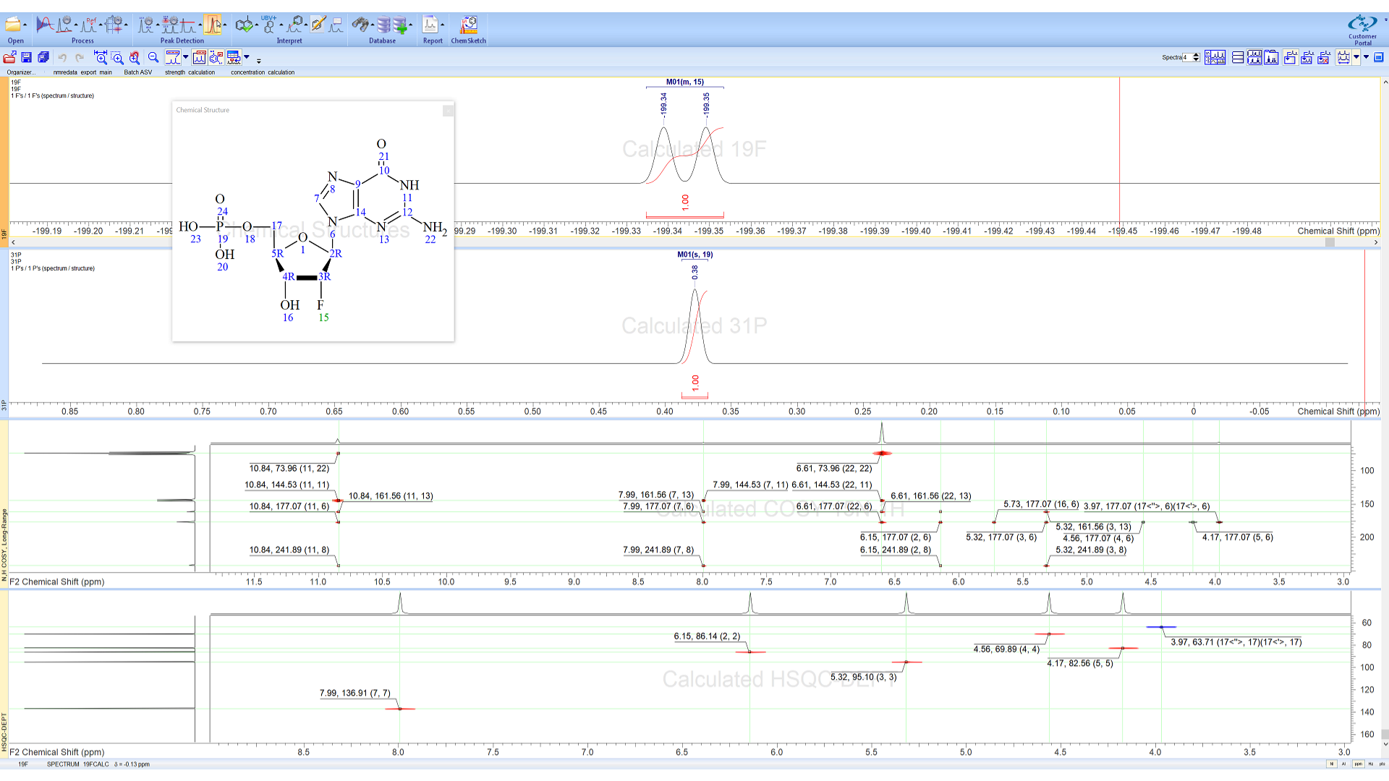The image size is (1389, 781).
Task: Increase the Spectra count with the stepper
Action: (1195, 56)
